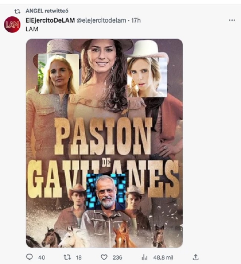Viewport: 241px width, 264px height.
Task: Click the bearded man's photo in poster
Action: coord(106,192)
